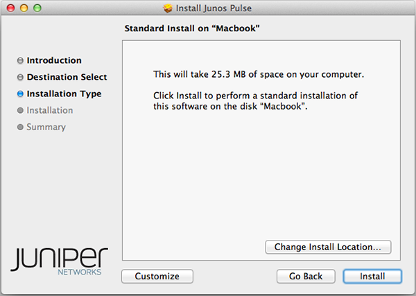
Task: Click the Installation step label
Action: (x=50, y=111)
